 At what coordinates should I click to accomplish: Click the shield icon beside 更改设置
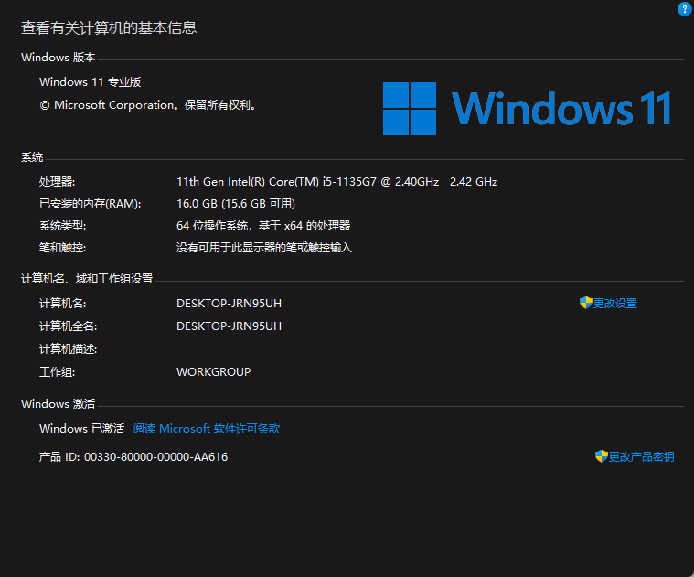[x=585, y=303]
